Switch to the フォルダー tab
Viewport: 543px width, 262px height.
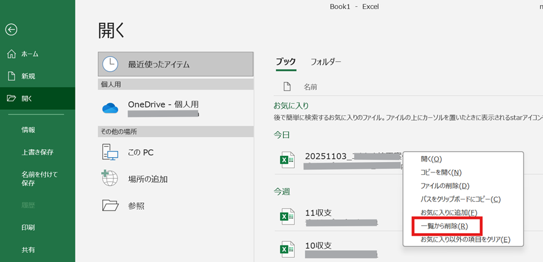click(325, 61)
